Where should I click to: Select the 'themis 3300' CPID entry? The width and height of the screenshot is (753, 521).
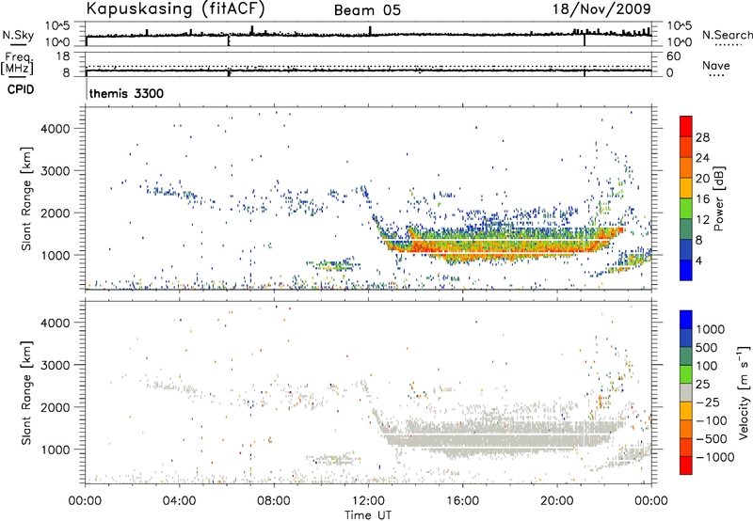(x=126, y=93)
